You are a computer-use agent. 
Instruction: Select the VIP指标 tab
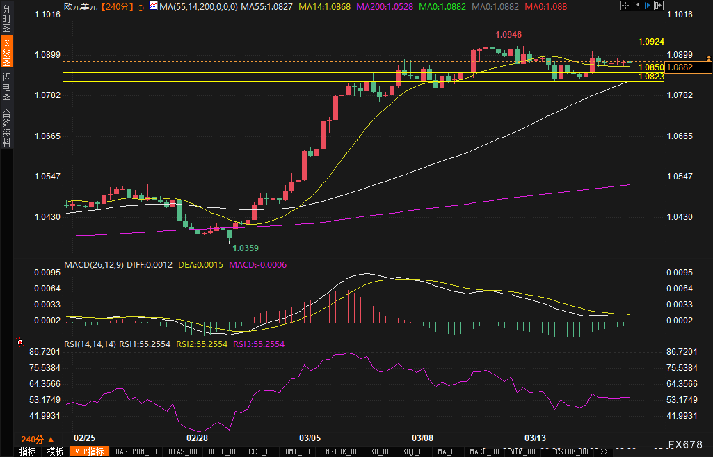point(89,451)
